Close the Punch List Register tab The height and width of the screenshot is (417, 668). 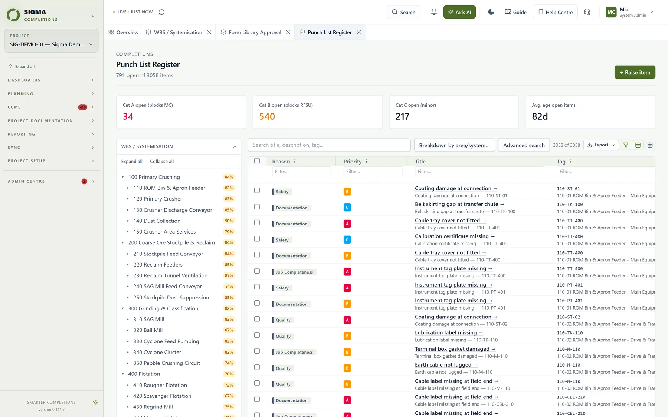click(x=359, y=32)
